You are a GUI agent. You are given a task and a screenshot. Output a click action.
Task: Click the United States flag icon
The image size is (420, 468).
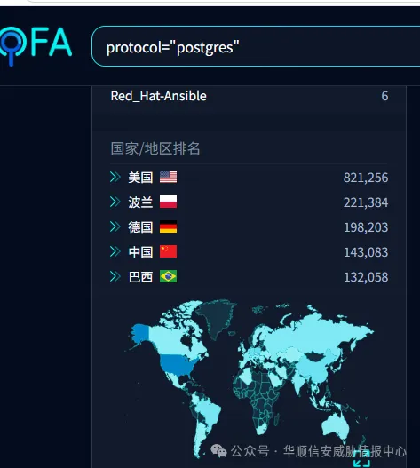coord(168,177)
